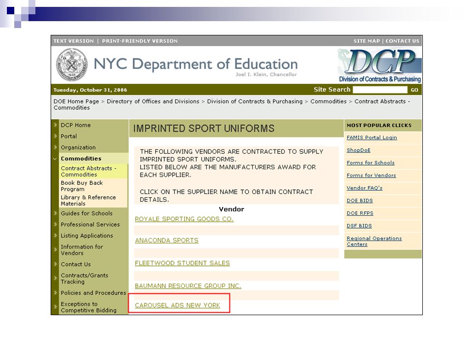Click the GO search button

[414, 89]
